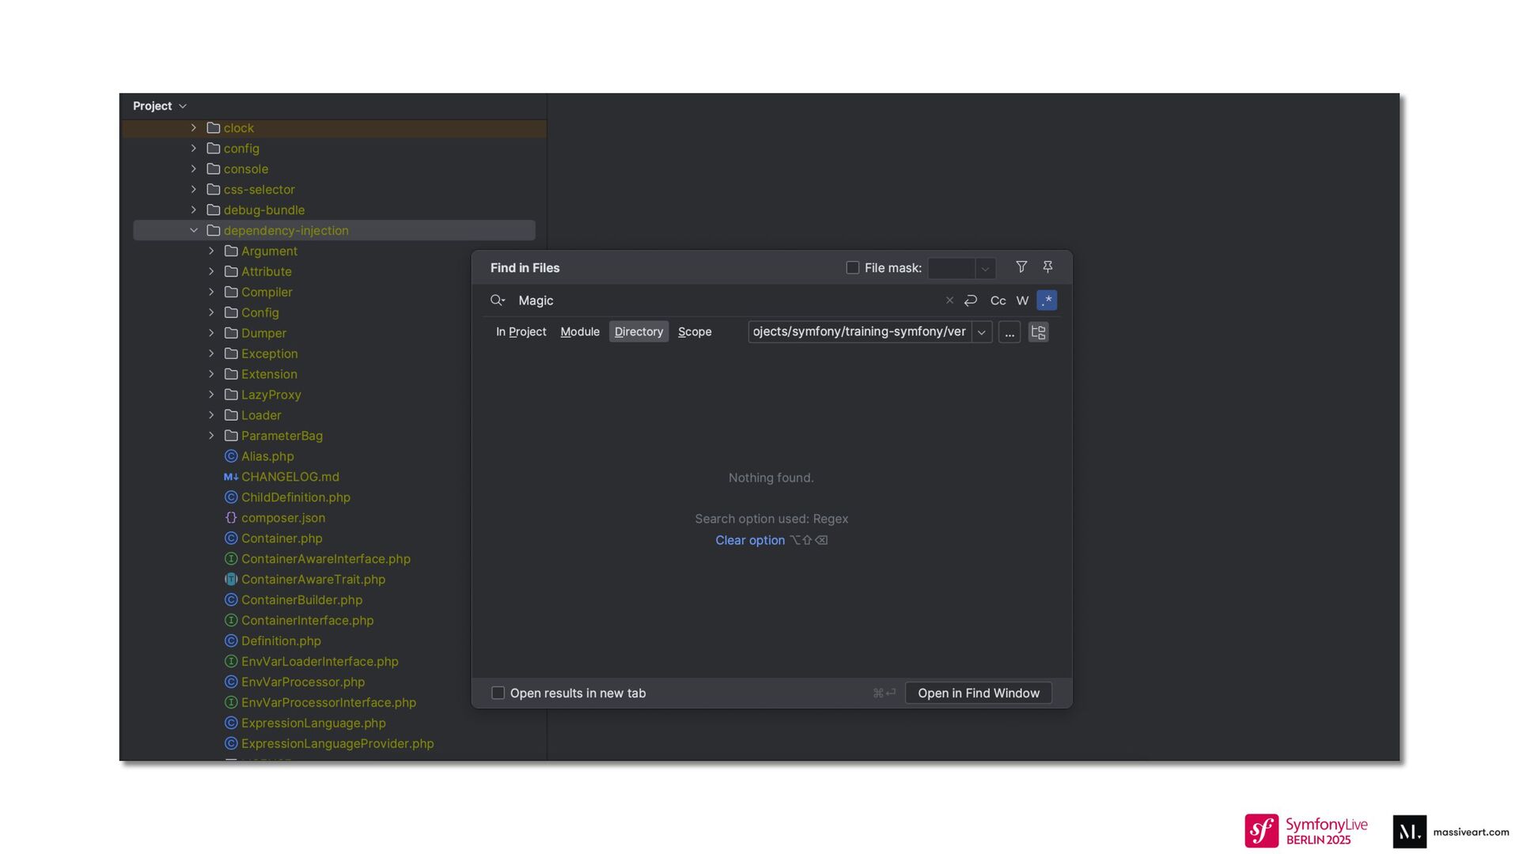Click the Container.php class icon
Image resolution: width=1519 pixels, height=854 pixels.
click(x=231, y=538)
